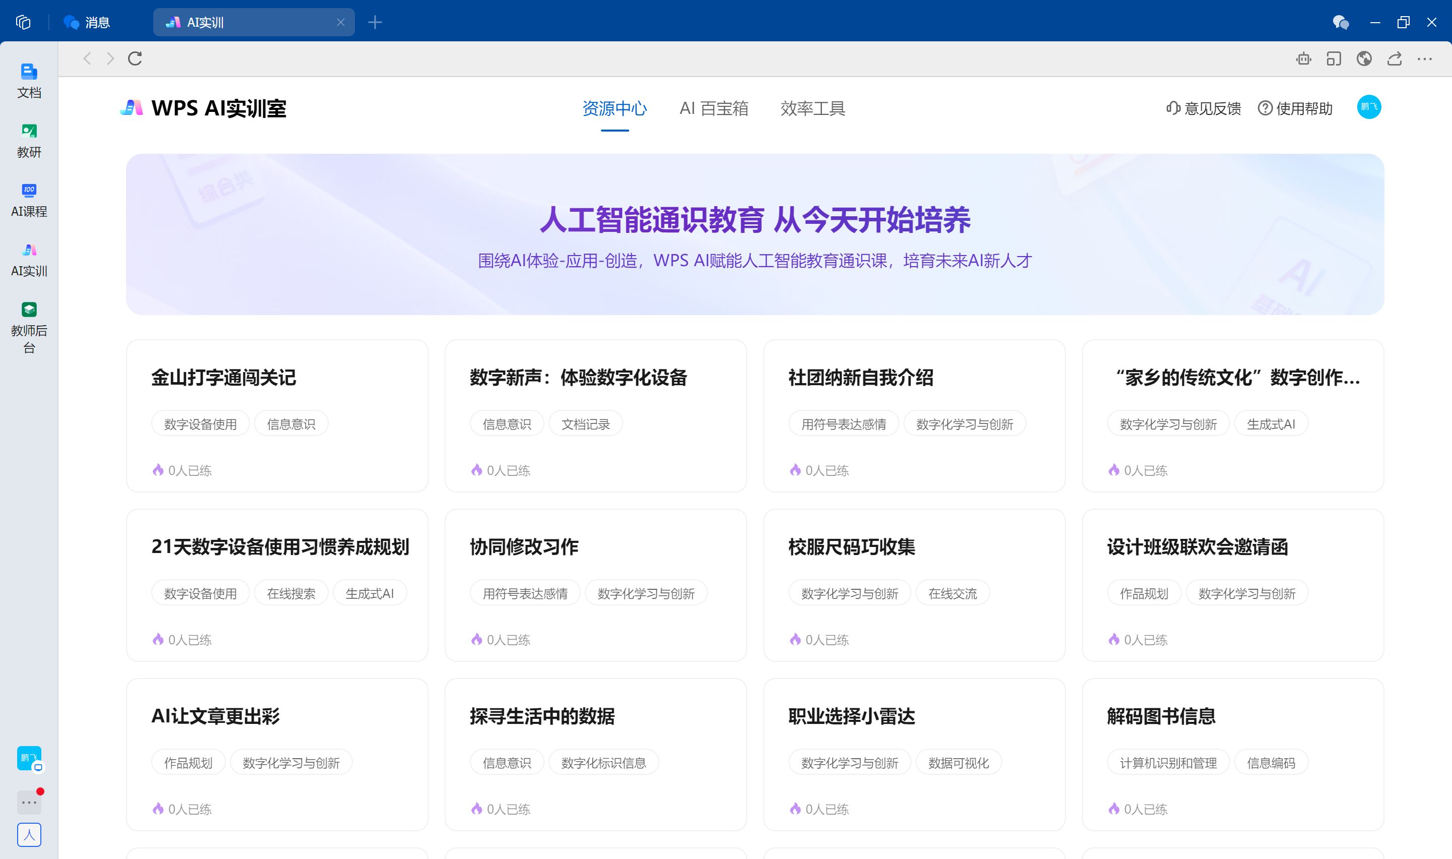
Task: Open the 教研 sidebar icon
Action: pyautogui.click(x=29, y=140)
